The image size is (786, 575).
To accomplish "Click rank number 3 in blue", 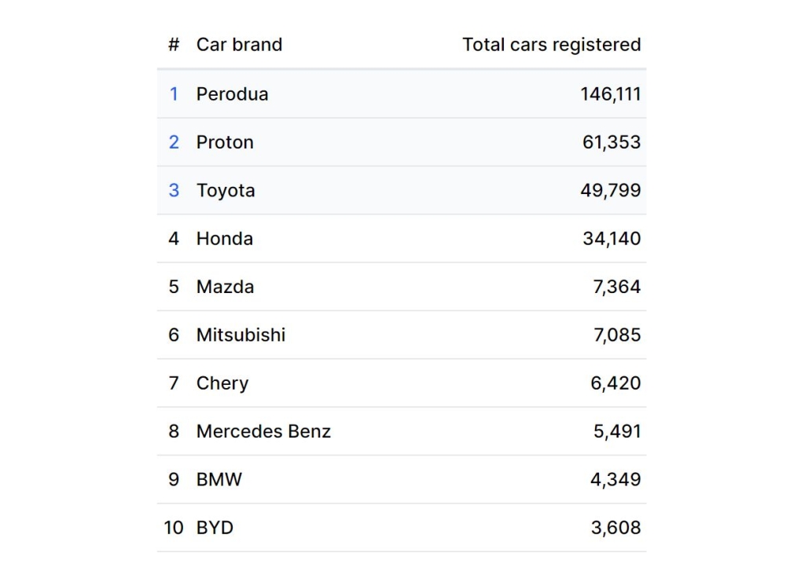I will coord(174,191).
